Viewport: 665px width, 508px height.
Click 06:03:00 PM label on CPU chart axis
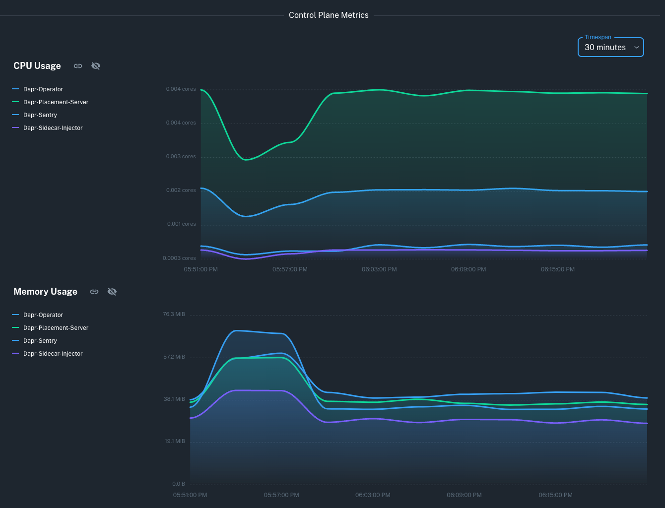point(379,269)
